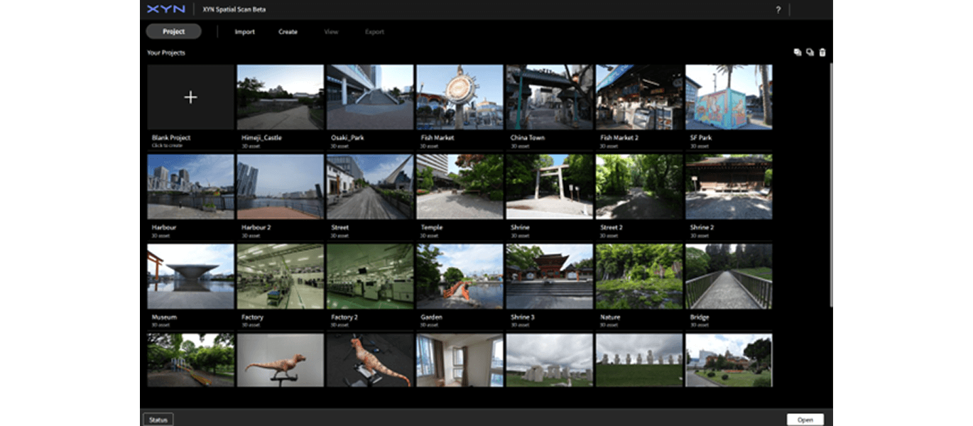This screenshot has height=426, width=973.
Task: Open the Himeji_Castle project thumbnail
Action: [x=280, y=96]
